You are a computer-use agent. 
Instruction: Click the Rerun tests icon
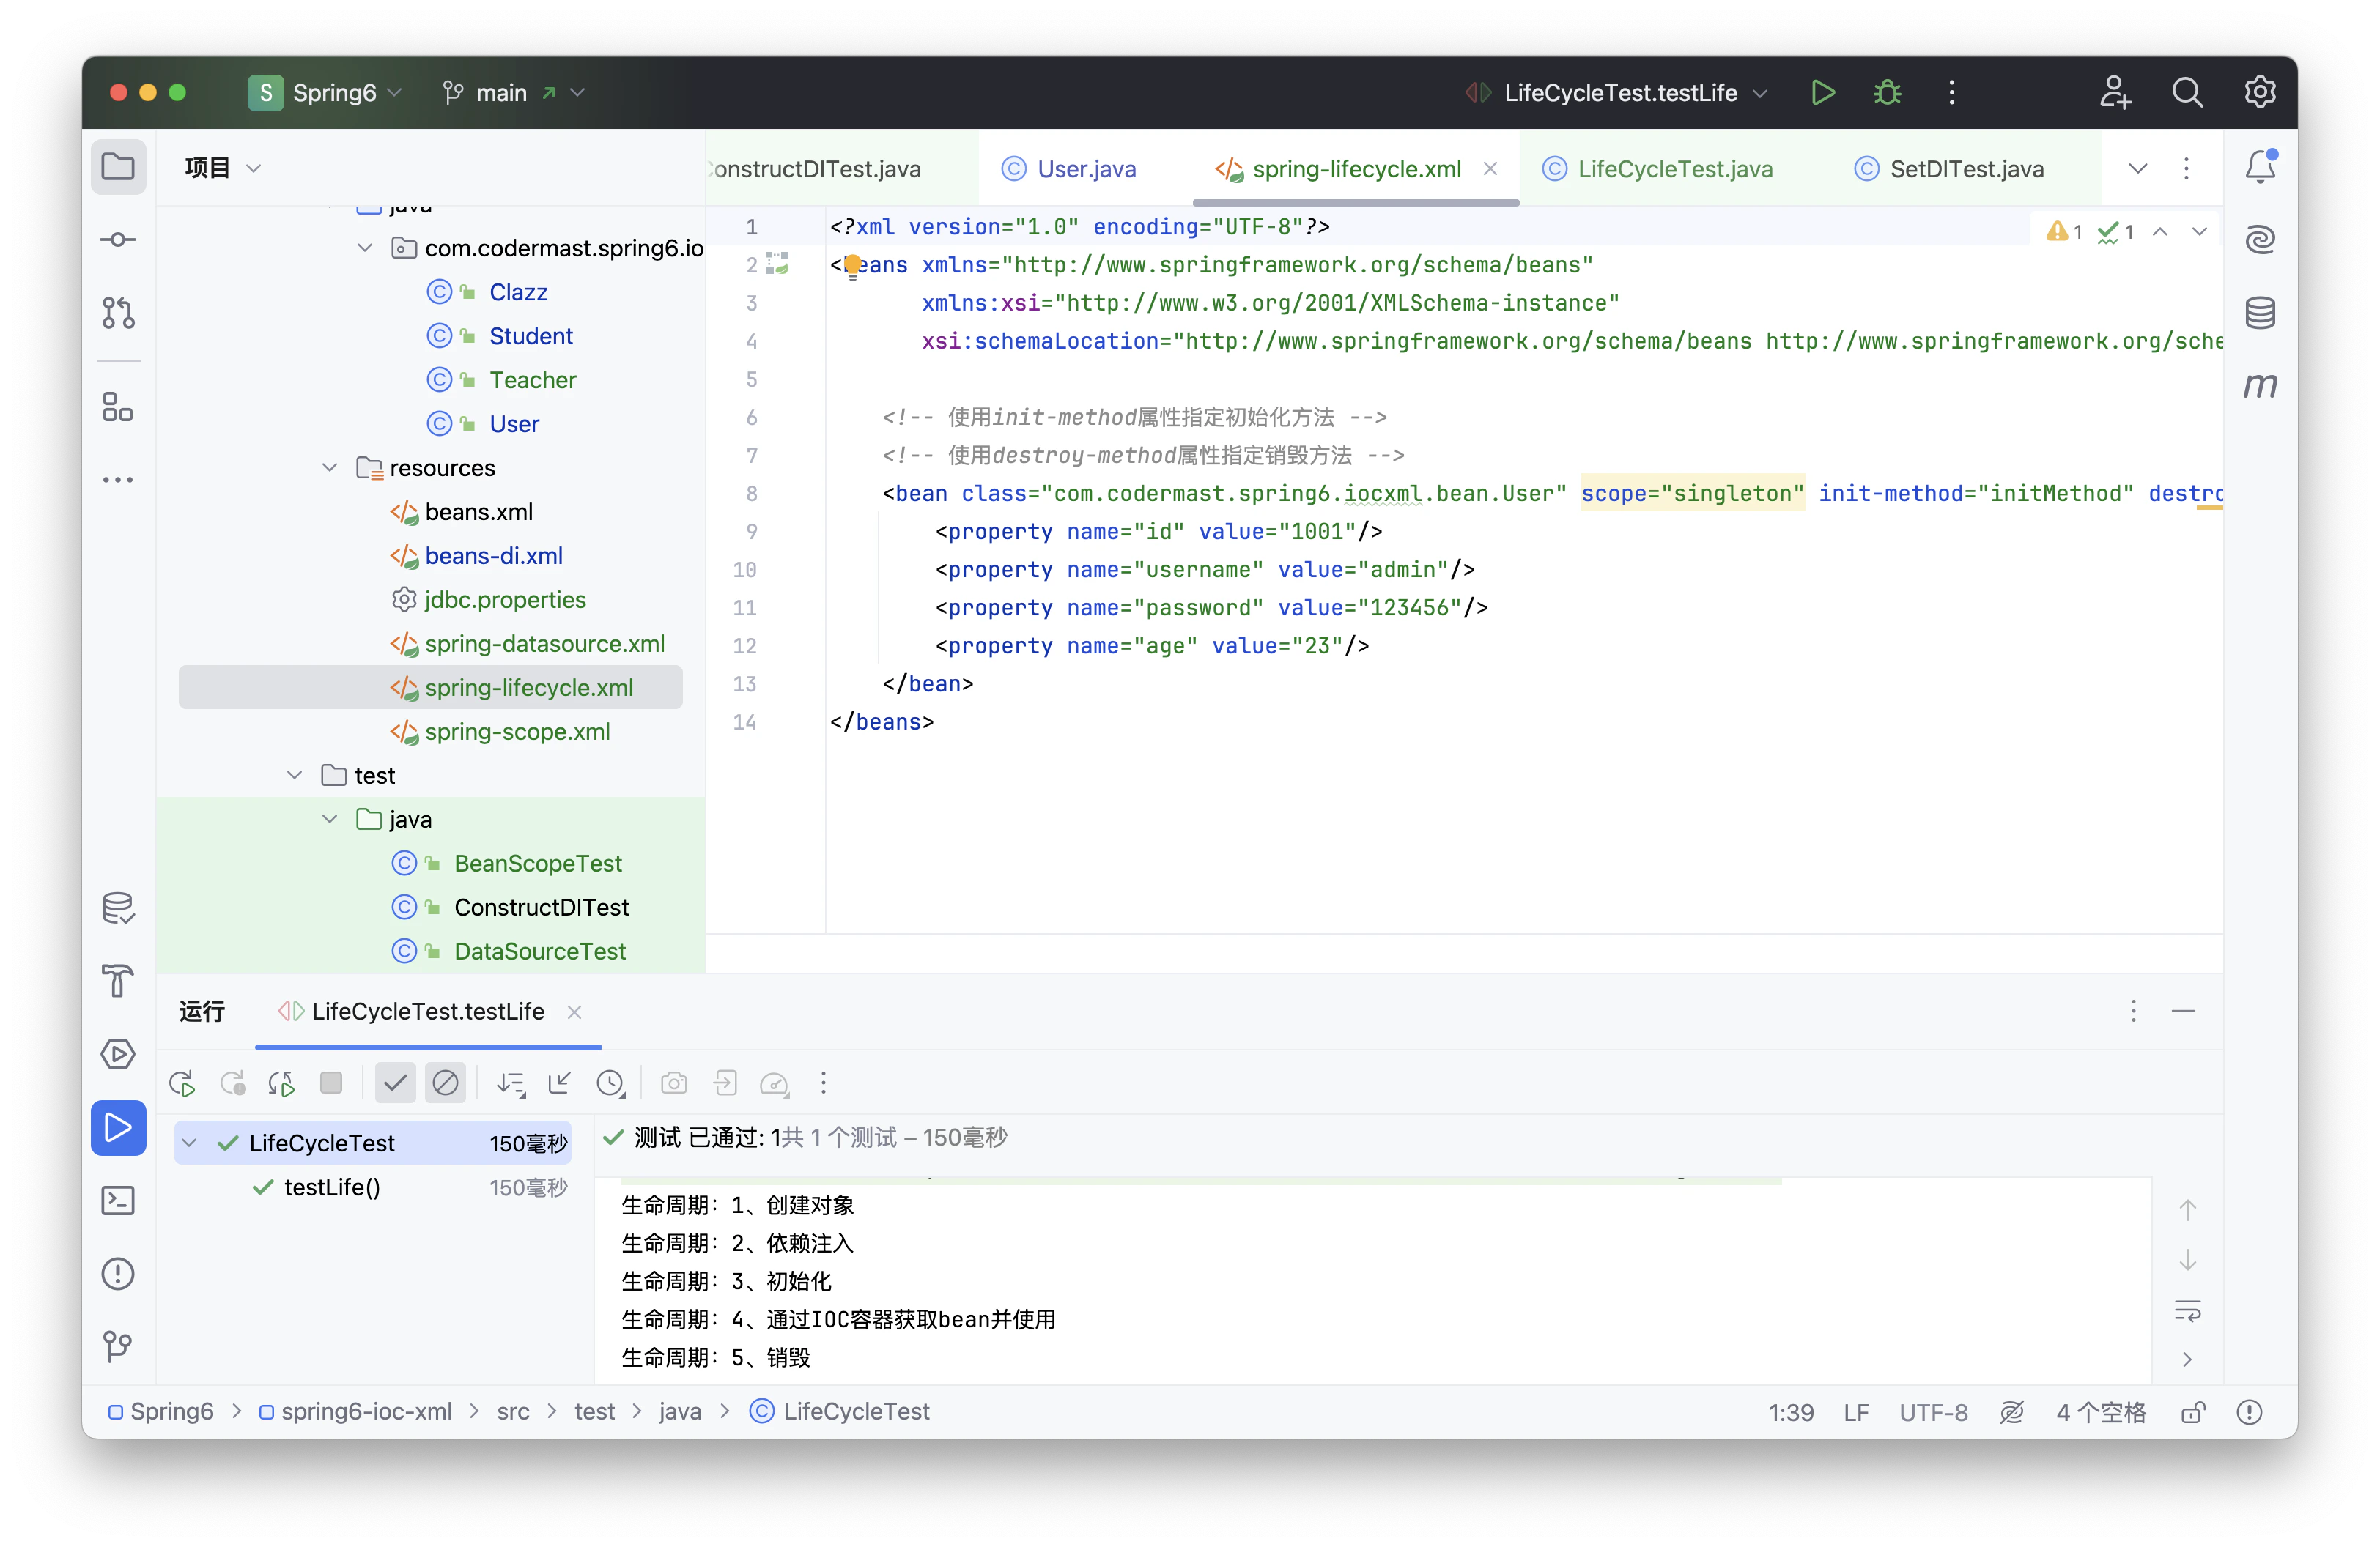point(182,1083)
